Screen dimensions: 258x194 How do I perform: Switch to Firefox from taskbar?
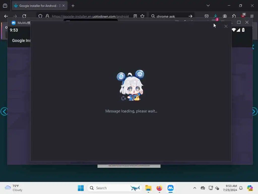[159, 188]
